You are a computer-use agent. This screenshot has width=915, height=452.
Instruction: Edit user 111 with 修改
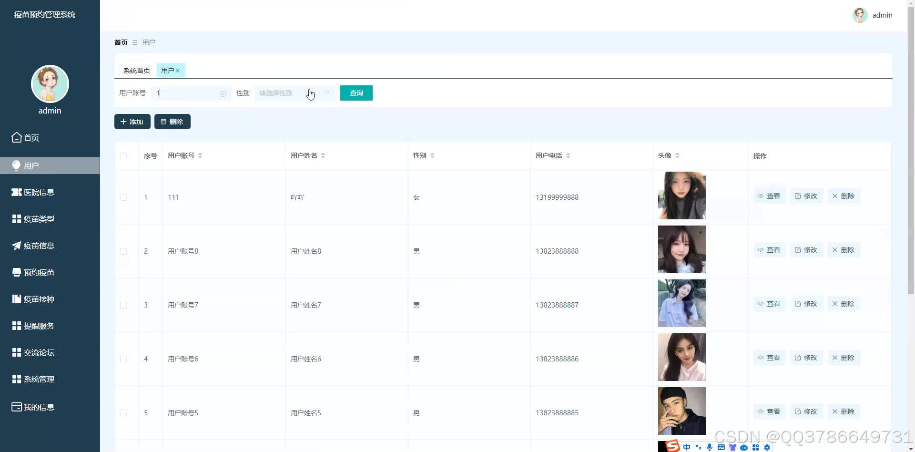tap(806, 196)
